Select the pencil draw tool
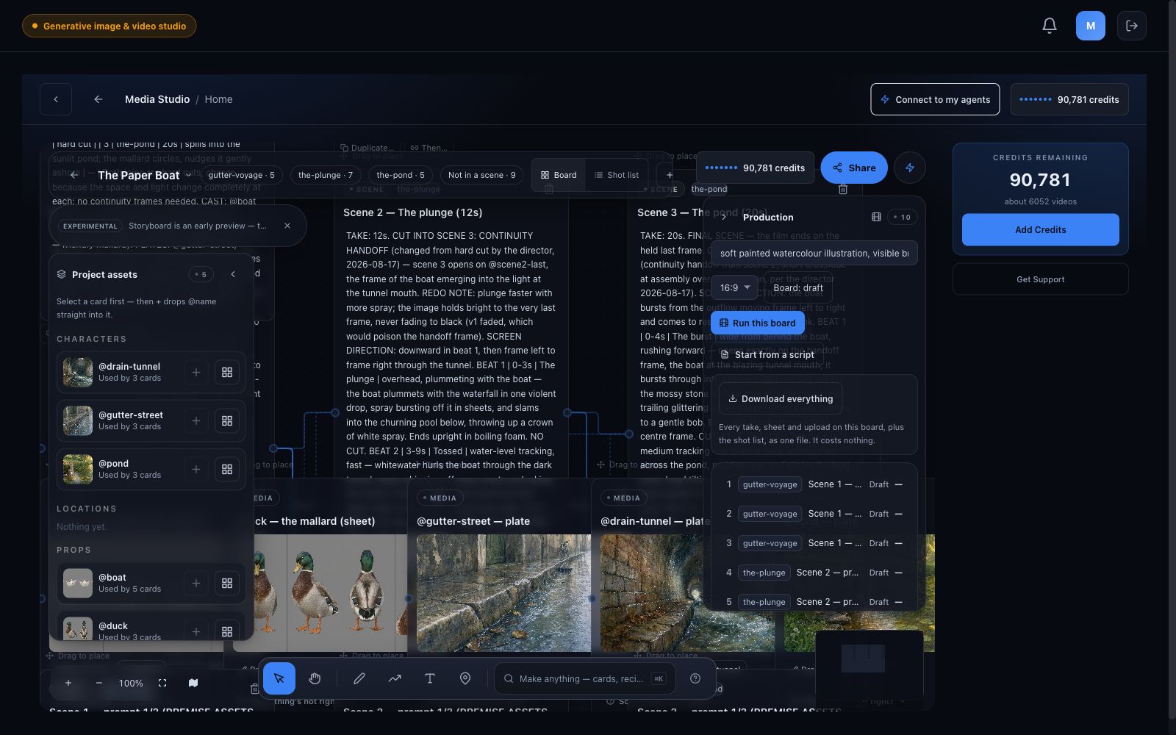 359,678
